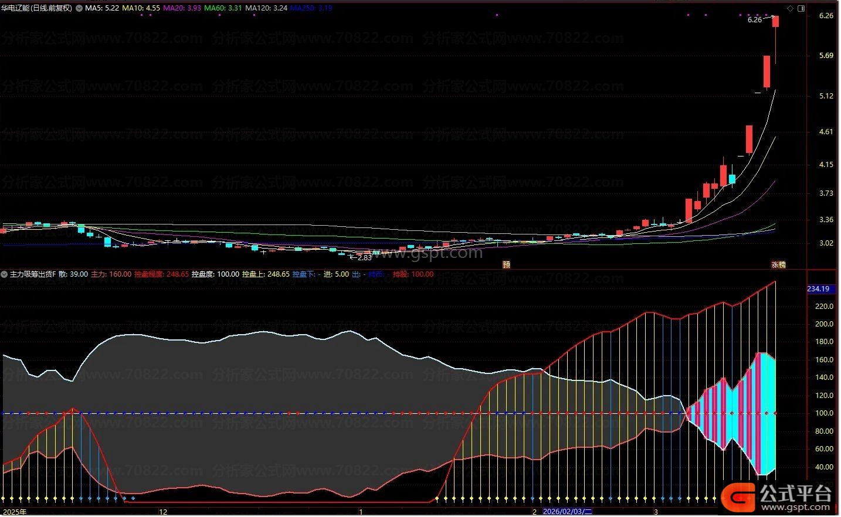The height and width of the screenshot is (517, 841).
Task: Click the 60.00 indicator axis label
Action: 824,448
